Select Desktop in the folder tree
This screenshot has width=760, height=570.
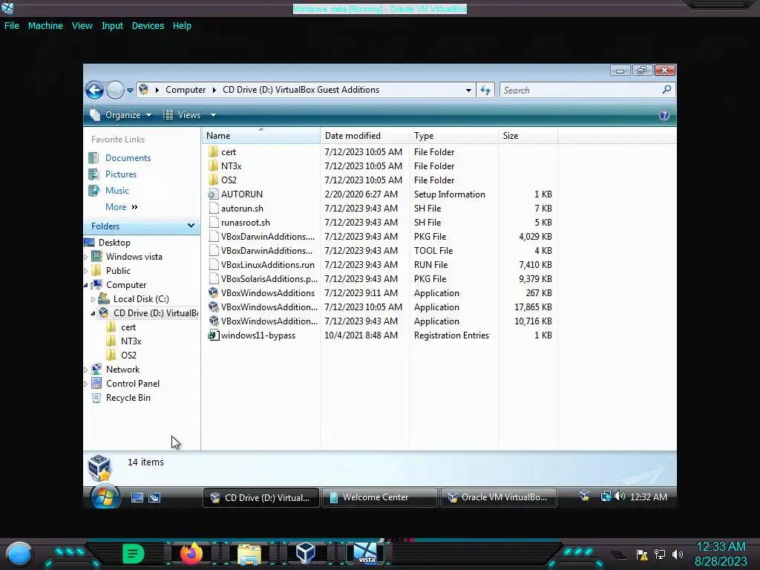click(114, 243)
